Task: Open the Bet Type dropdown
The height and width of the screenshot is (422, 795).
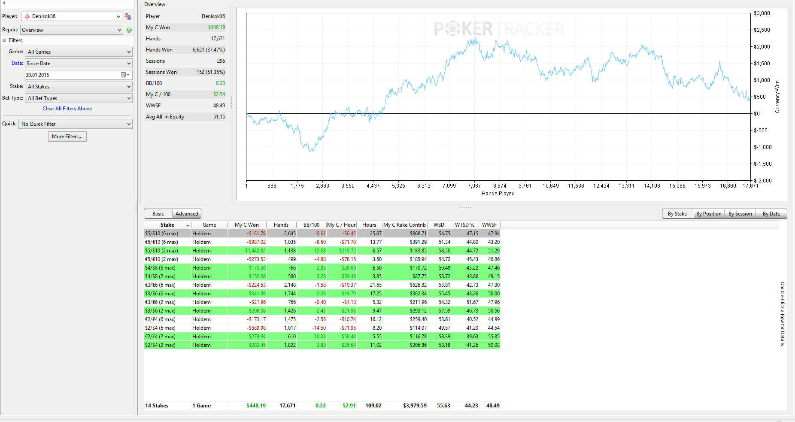Action: [x=79, y=98]
